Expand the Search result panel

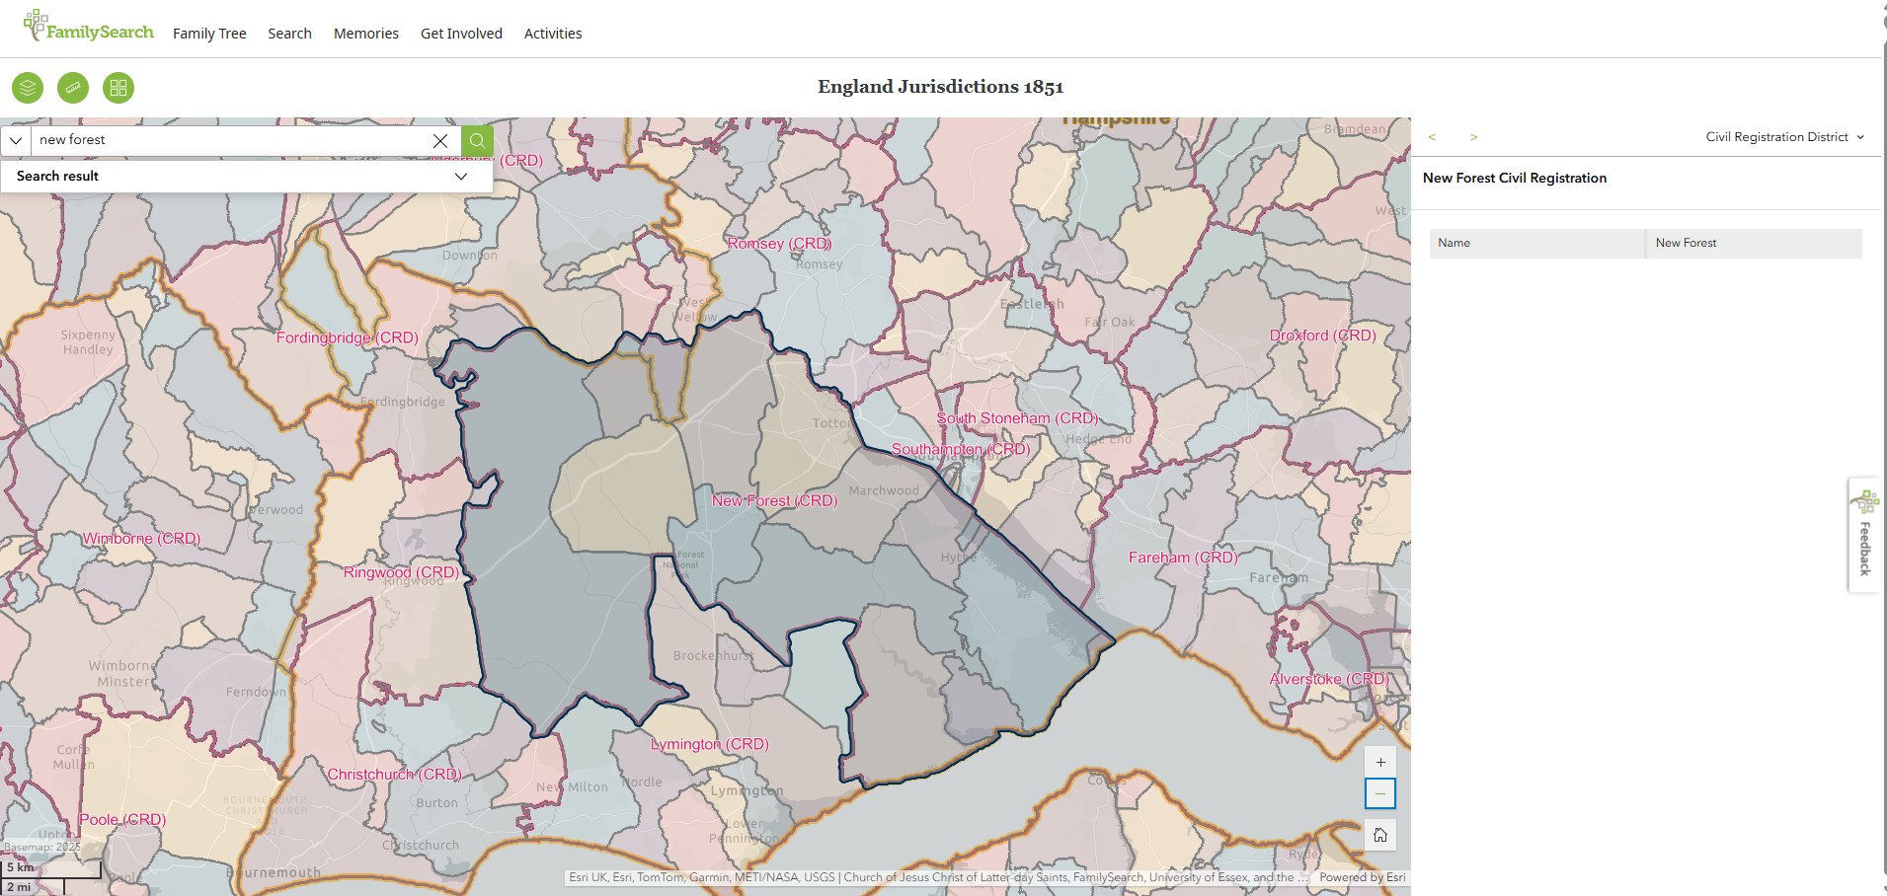pos(460,176)
